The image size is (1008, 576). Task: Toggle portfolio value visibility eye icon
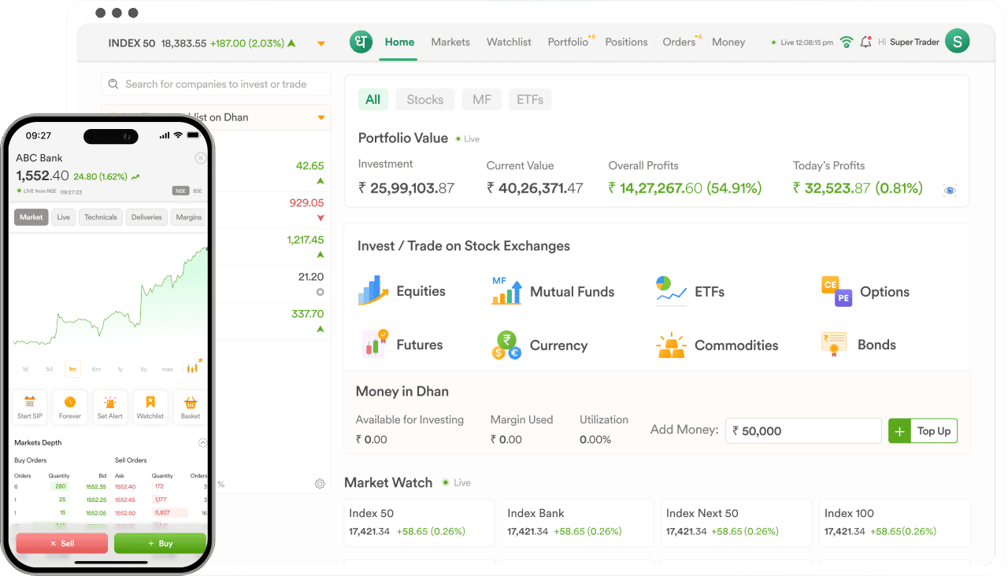coord(950,190)
